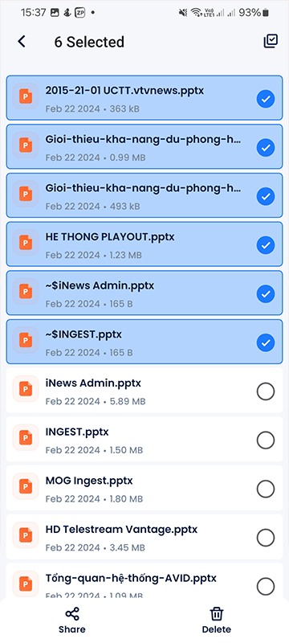Deselect ~$iNews Admin.pptx checkmark
The width and height of the screenshot is (289, 643).
click(x=266, y=294)
